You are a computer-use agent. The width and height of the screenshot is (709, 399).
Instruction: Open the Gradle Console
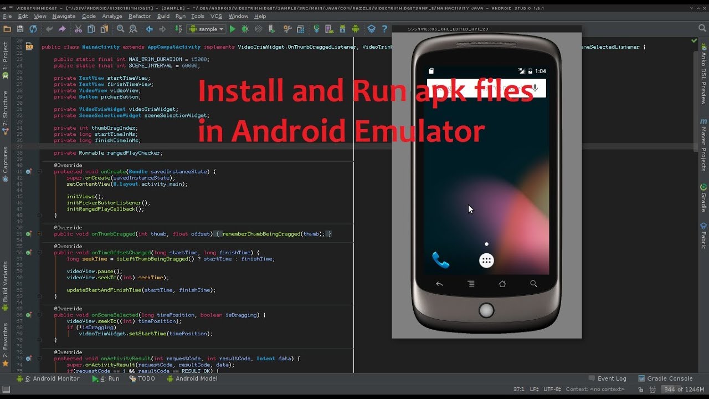(x=665, y=378)
